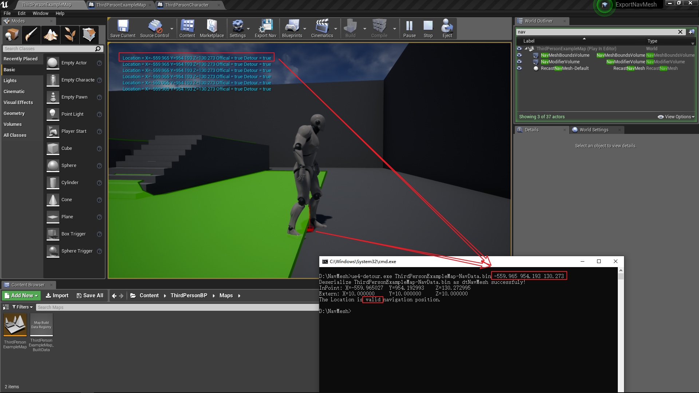699x393 pixels.
Task: Open the View Options dropdown in World Outliner
Action: [x=676, y=117]
